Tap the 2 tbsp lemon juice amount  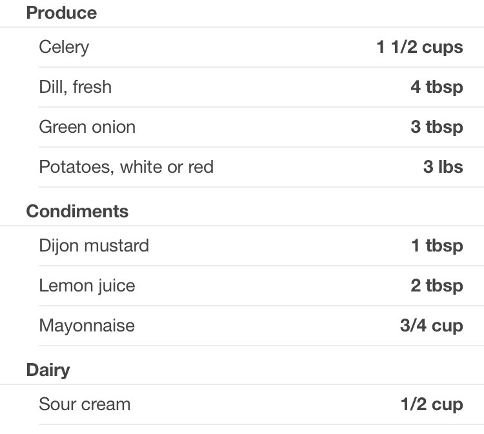point(436,286)
